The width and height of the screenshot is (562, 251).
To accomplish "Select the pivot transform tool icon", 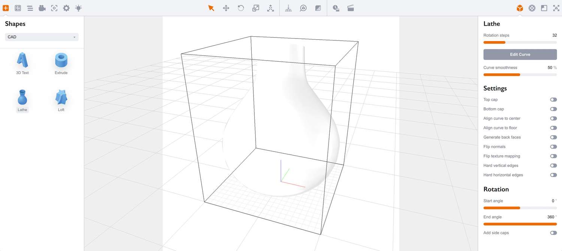I will (271, 8).
